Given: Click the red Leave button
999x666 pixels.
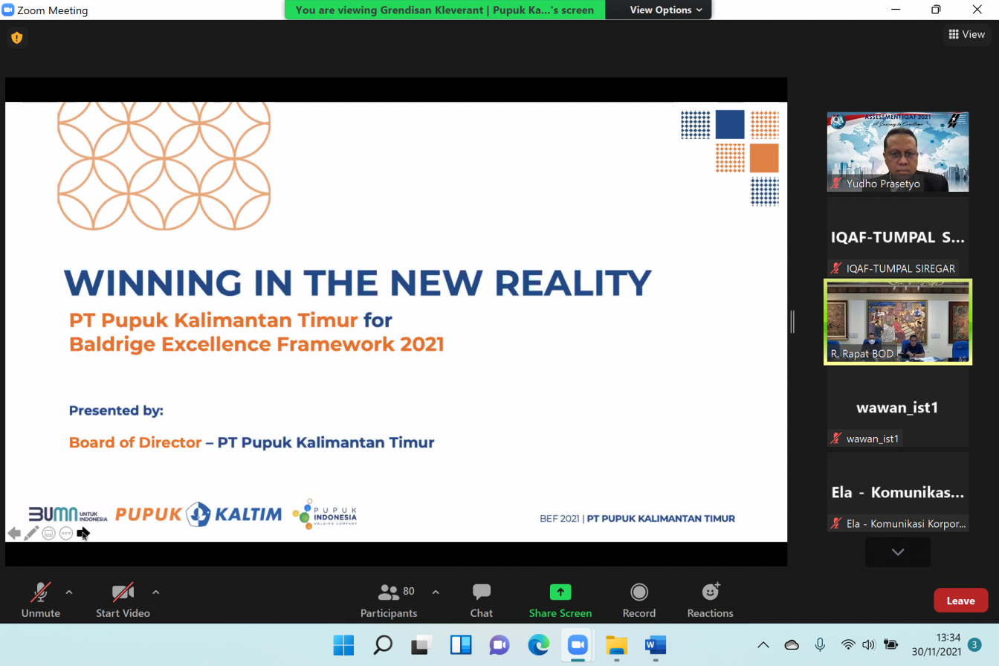Looking at the screenshot, I should click(x=960, y=601).
